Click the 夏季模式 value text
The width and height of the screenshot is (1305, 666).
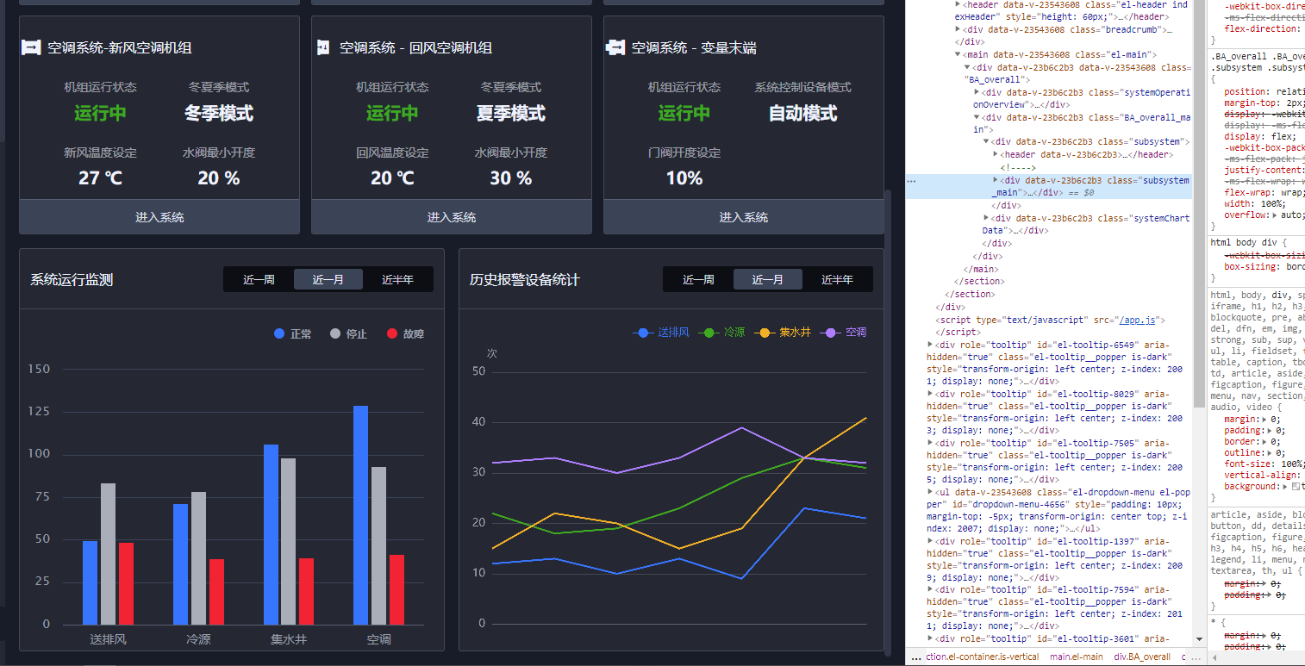pyautogui.click(x=511, y=113)
